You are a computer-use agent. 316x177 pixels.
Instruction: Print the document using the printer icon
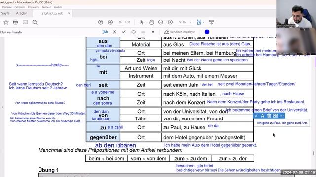[x=15, y=22]
